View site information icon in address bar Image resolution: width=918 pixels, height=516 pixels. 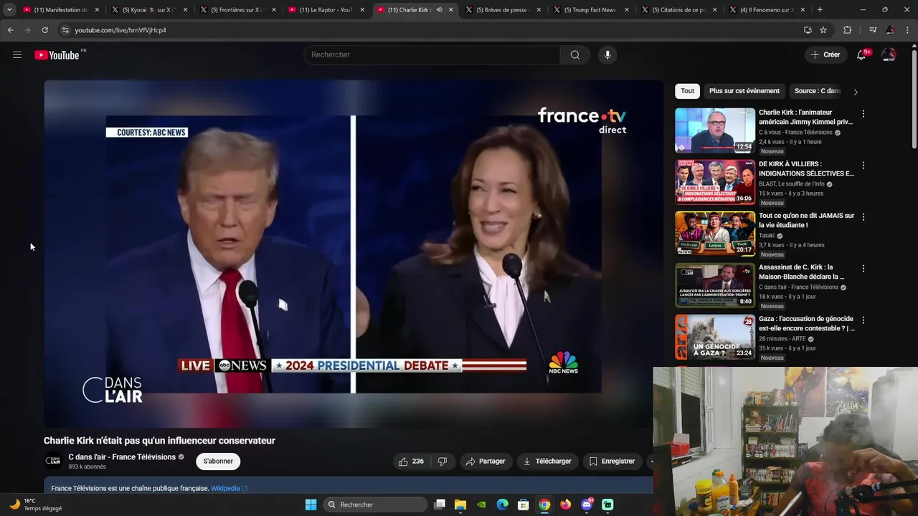(x=65, y=30)
